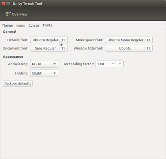This screenshot has width=166, height=159.
Task: Click Restore defaults button
Action: [18, 84]
